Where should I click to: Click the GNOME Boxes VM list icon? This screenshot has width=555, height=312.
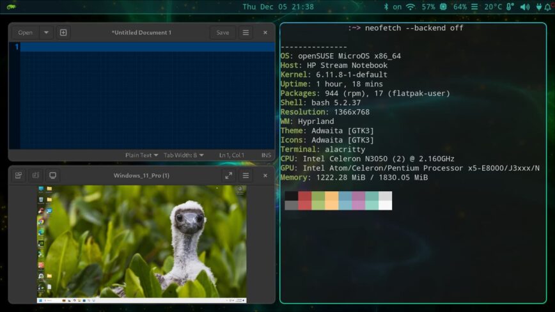point(19,175)
